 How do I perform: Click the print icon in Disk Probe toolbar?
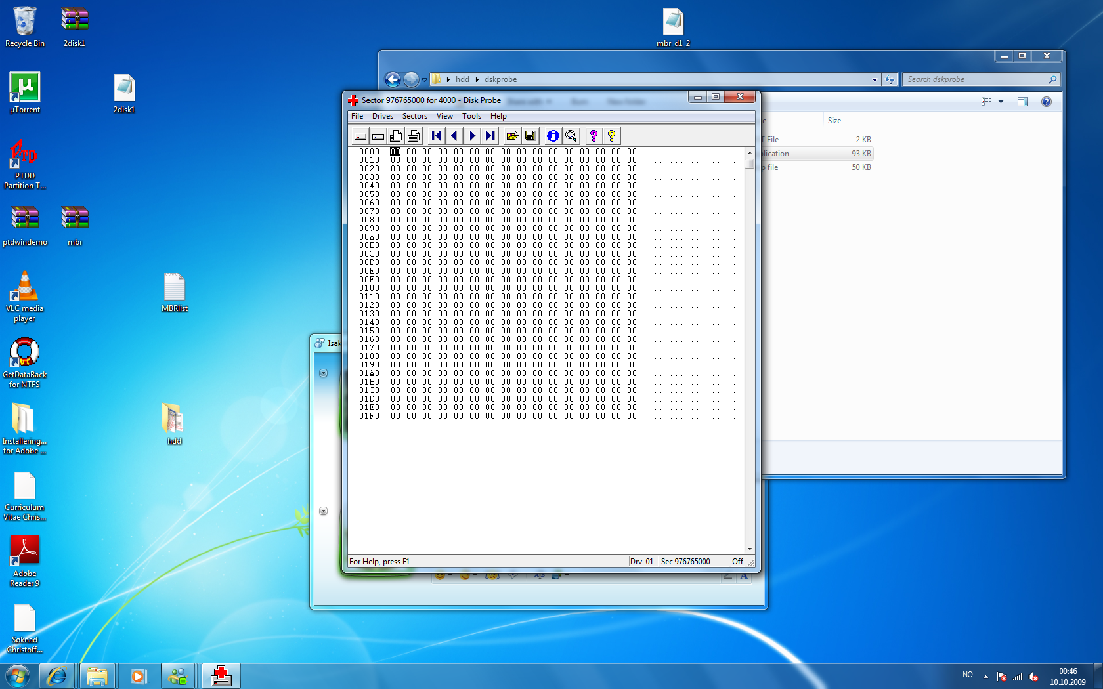pos(414,136)
